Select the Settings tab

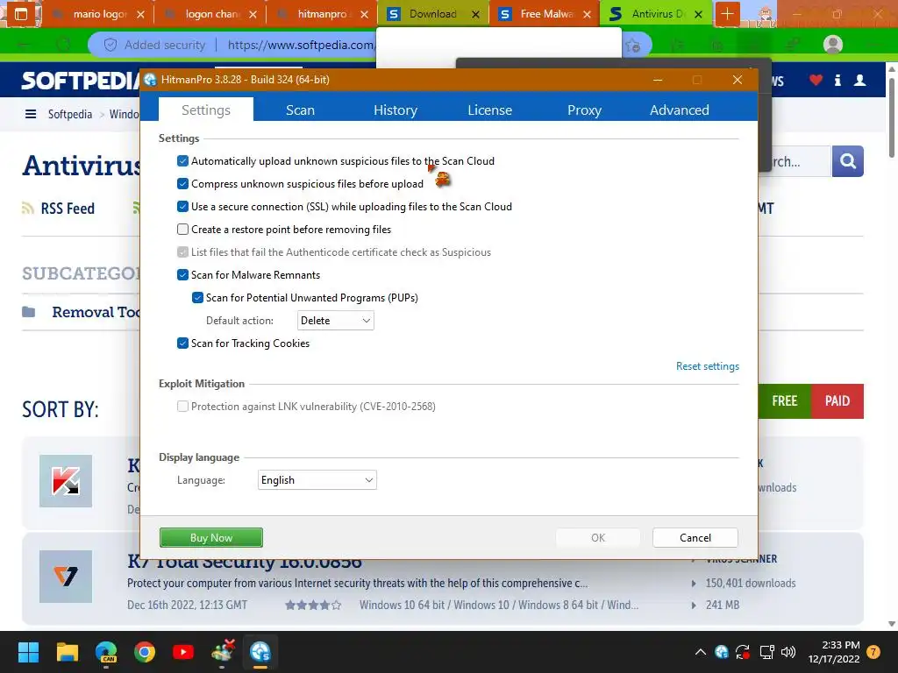click(206, 110)
